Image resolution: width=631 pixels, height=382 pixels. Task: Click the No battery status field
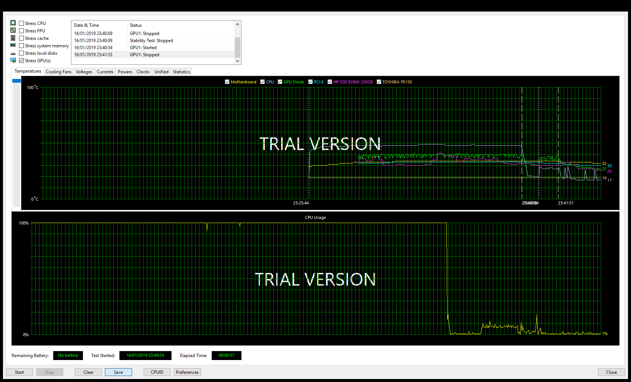[x=68, y=356]
